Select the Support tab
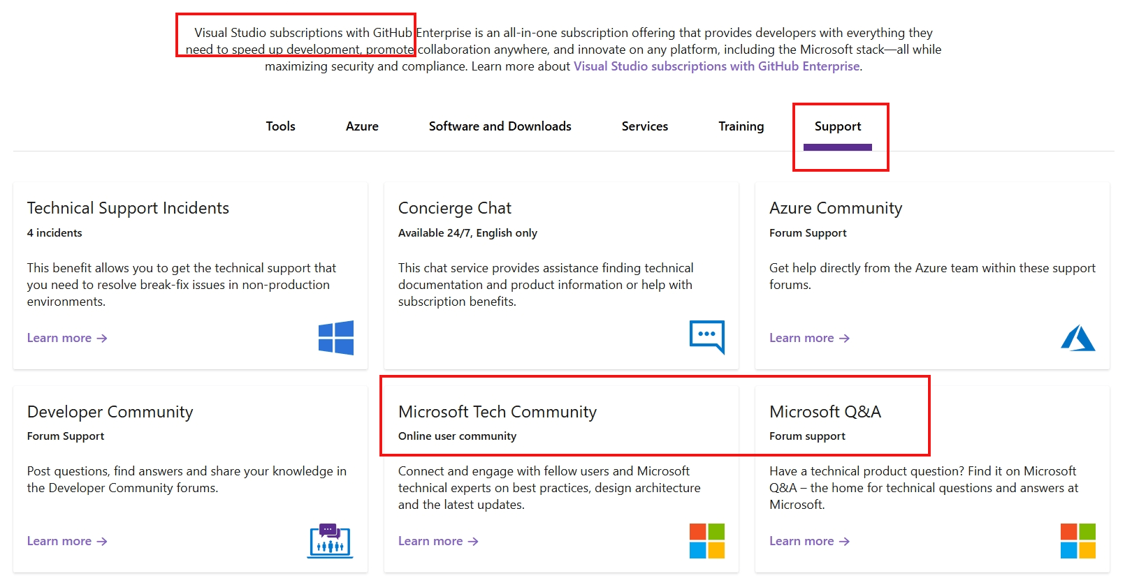The width and height of the screenshot is (1125, 578). coord(838,126)
